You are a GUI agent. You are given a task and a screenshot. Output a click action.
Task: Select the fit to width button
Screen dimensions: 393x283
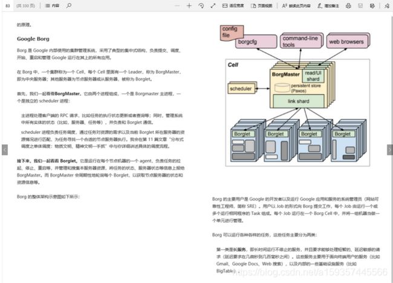233,6
